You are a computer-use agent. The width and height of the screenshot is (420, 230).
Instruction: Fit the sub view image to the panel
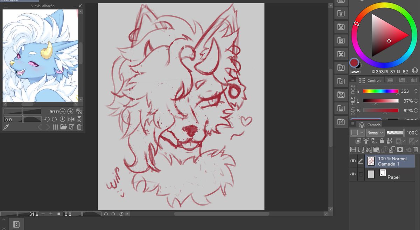(x=79, y=111)
